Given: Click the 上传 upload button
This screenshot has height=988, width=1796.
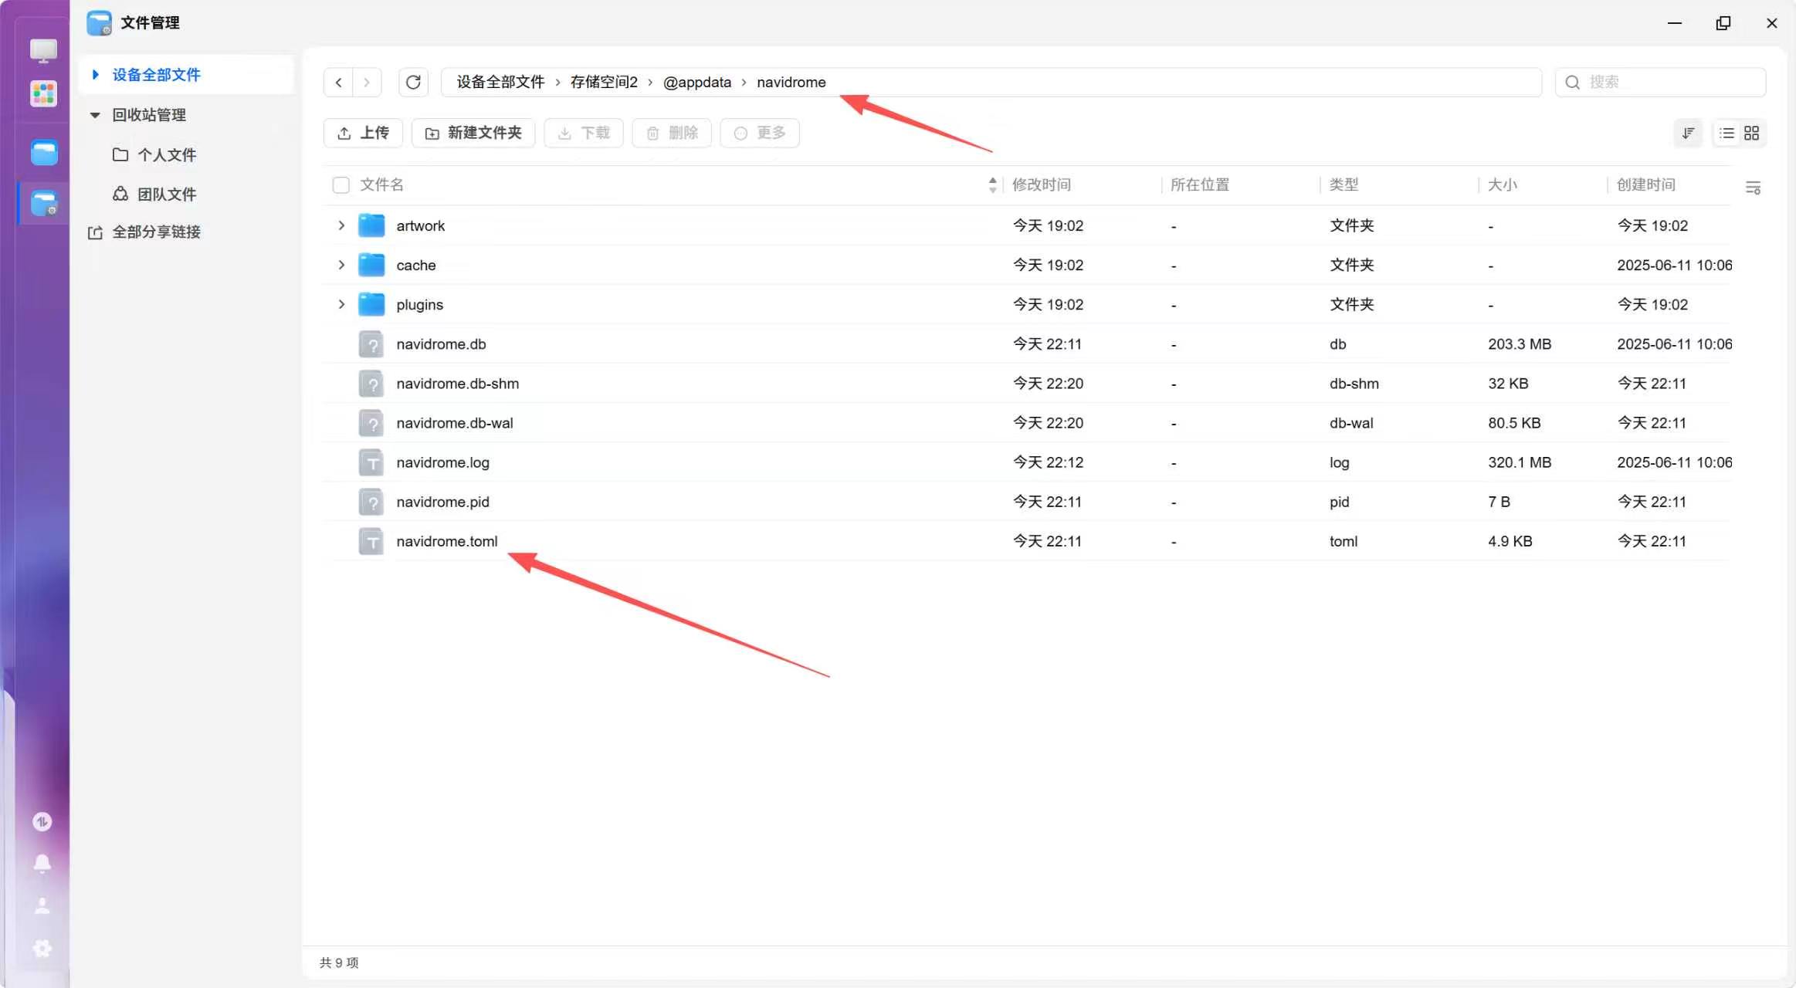Looking at the screenshot, I should click(x=363, y=133).
